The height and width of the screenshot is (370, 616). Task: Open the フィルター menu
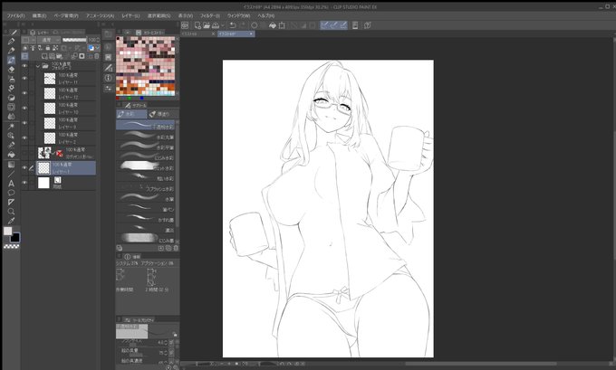[210, 15]
